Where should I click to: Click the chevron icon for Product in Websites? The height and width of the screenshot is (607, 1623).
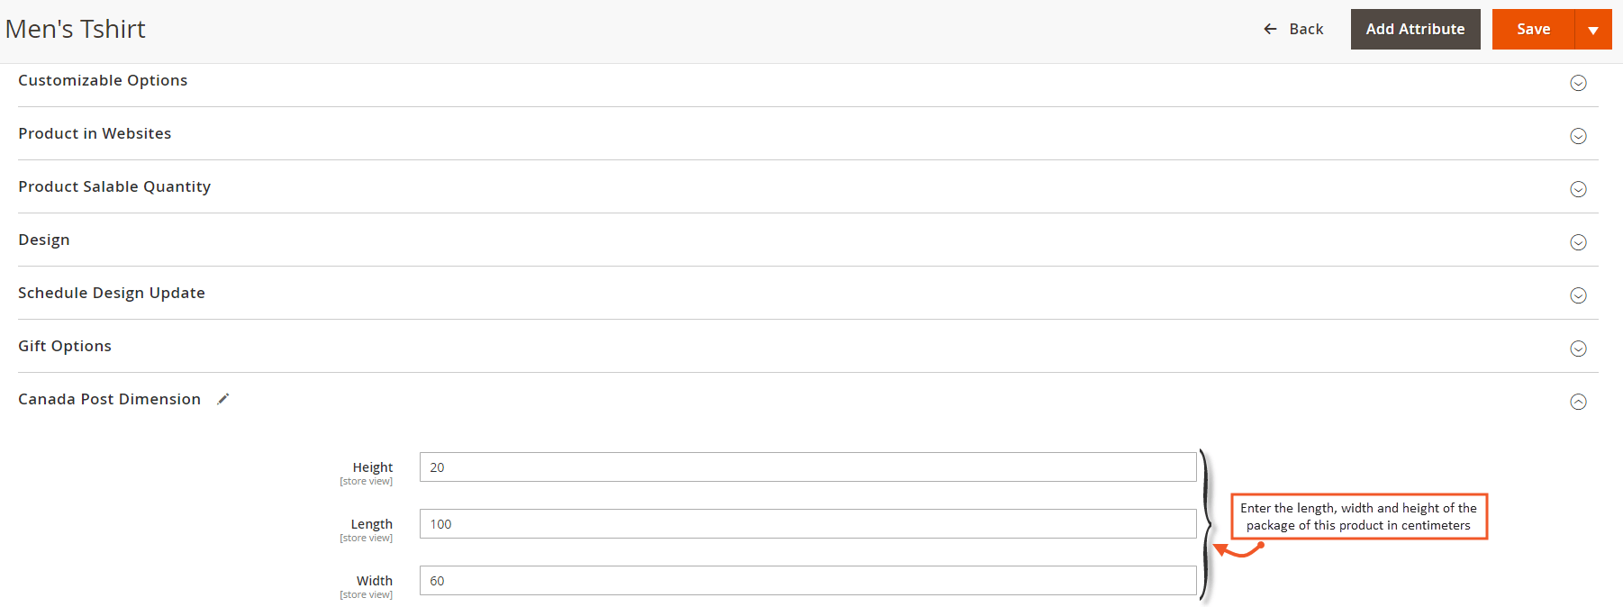click(x=1578, y=136)
